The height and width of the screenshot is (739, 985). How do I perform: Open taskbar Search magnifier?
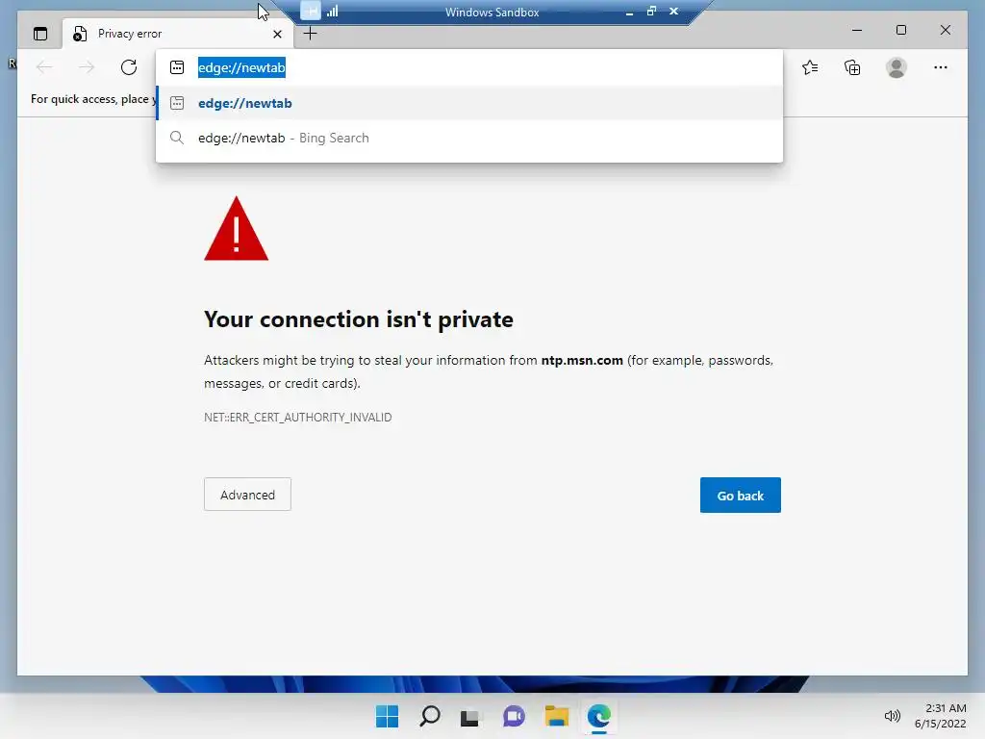tap(430, 716)
